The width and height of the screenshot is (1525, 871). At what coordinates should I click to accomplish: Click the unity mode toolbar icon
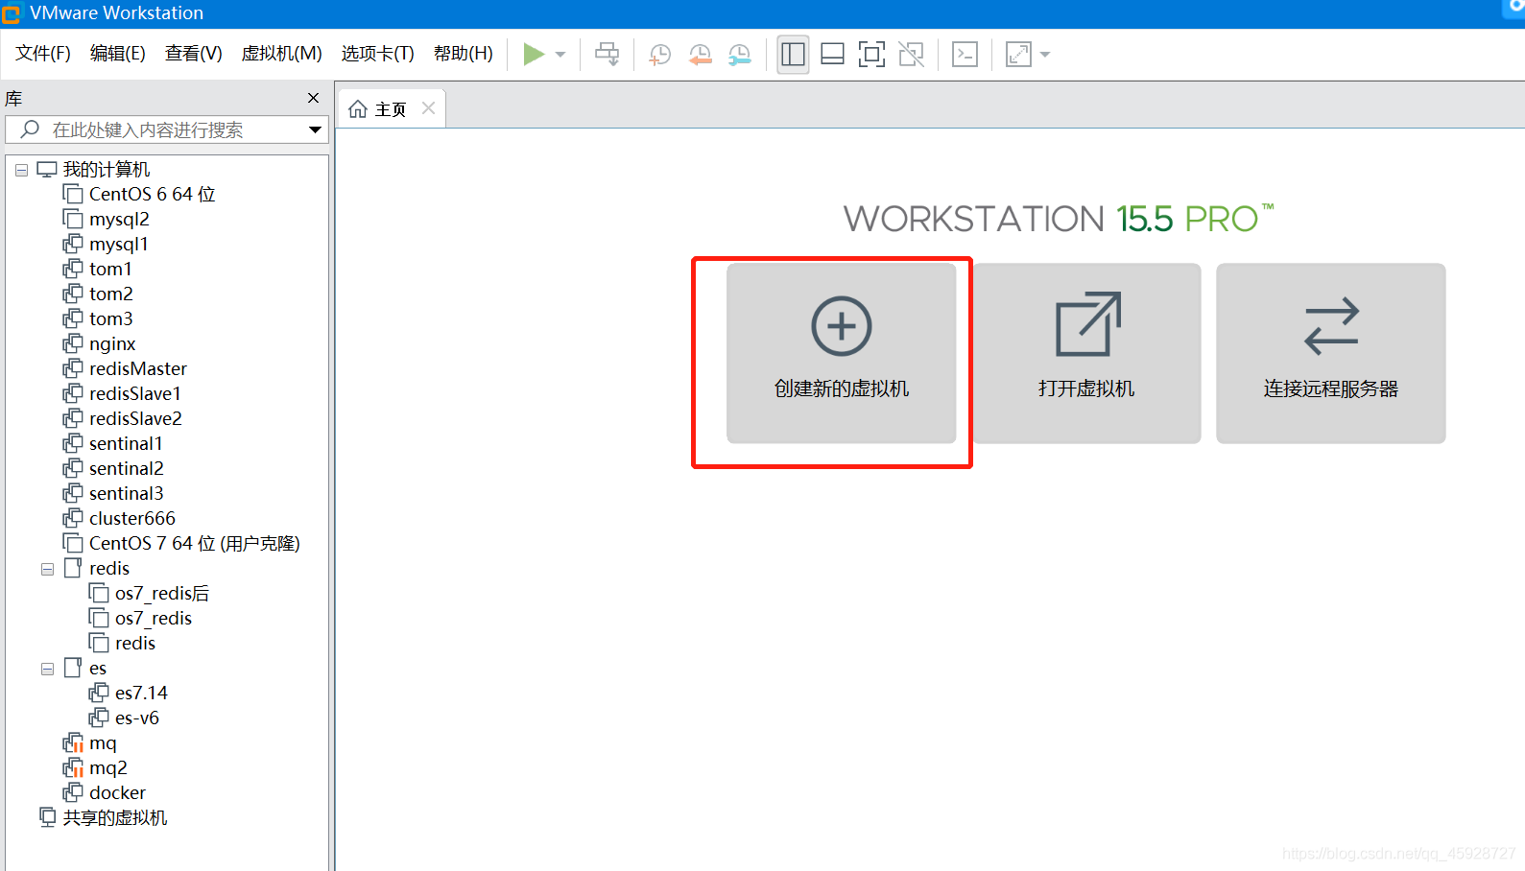point(911,55)
